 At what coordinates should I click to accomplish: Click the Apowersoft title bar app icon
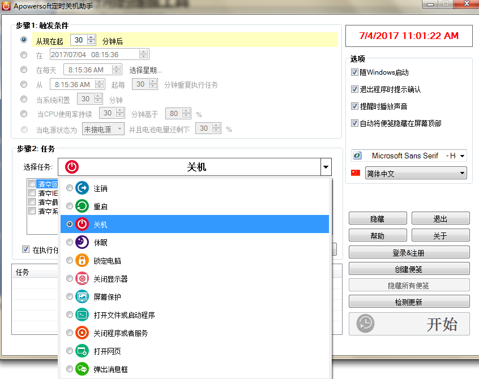click(6, 6)
